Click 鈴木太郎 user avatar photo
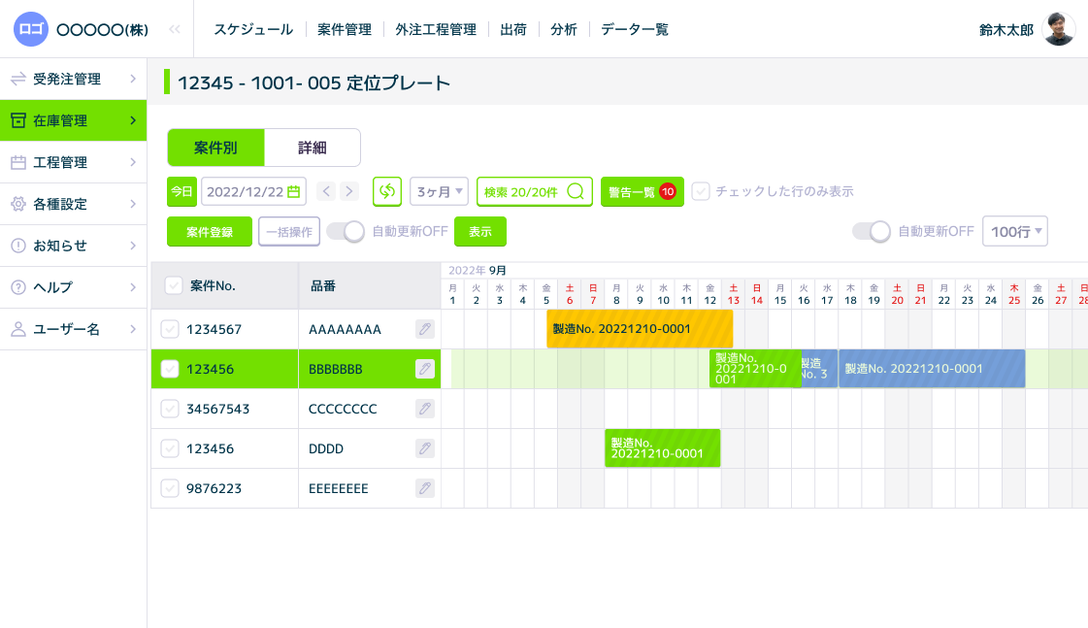 [x=1058, y=29]
